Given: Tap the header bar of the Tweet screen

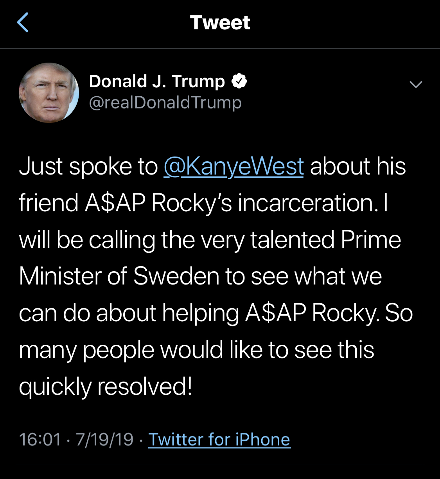Looking at the screenshot, I should pos(220,23).
